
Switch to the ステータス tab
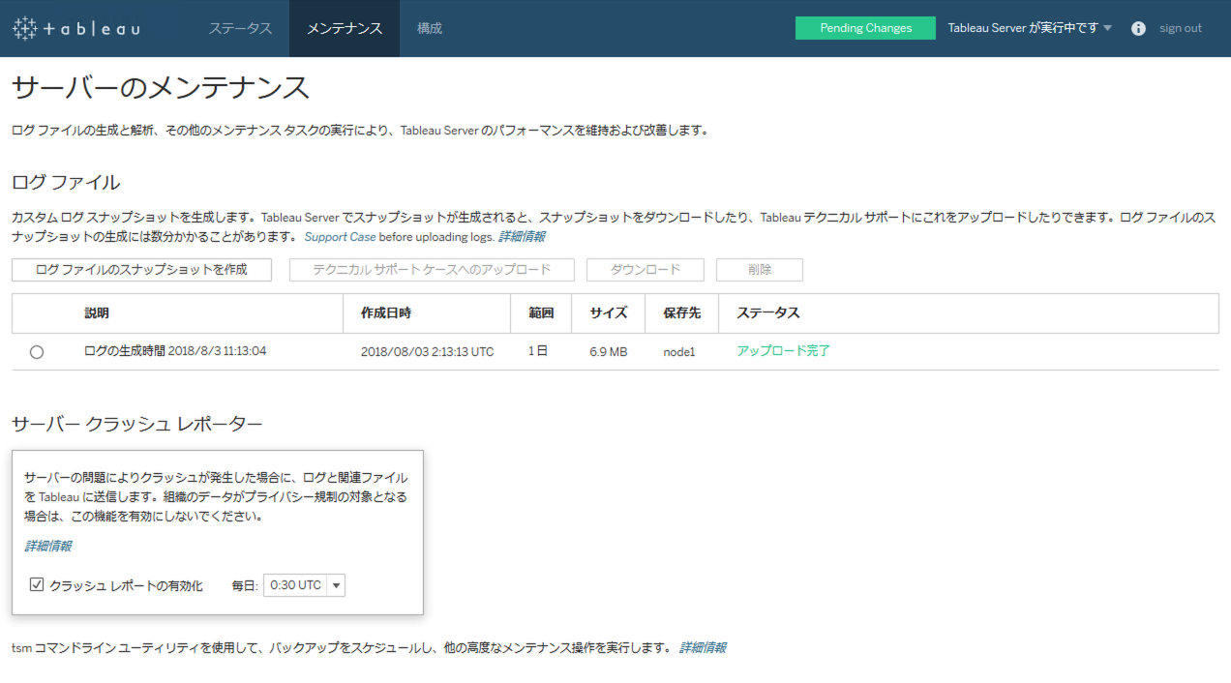pyautogui.click(x=241, y=28)
